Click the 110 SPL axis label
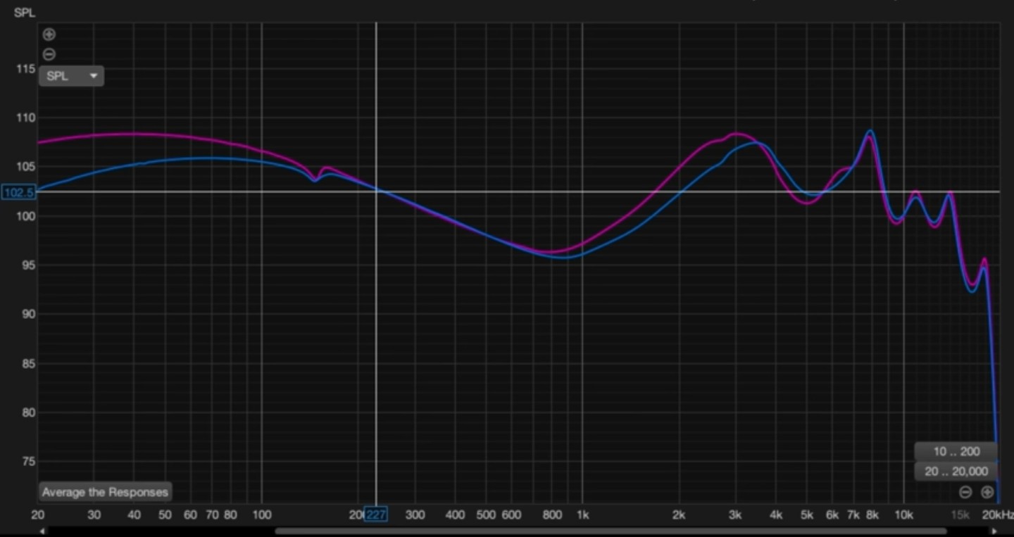The width and height of the screenshot is (1014, 537). point(25,118)
